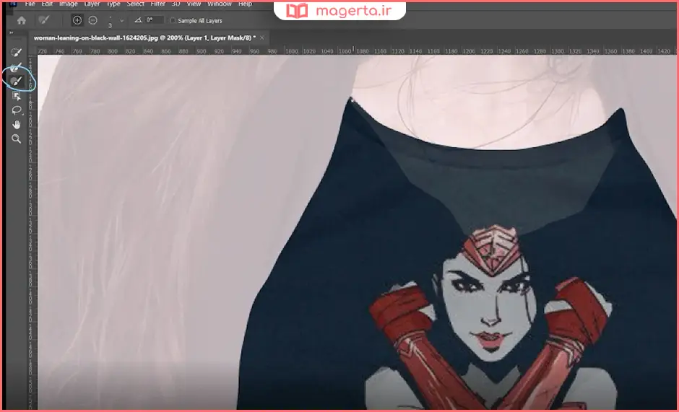Close the woman-leaning-on-black-wall document tab

tap(262, 38)
